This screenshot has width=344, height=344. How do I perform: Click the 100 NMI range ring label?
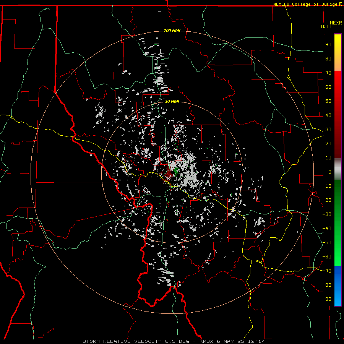pyautogui.click(x=172, y=31)
